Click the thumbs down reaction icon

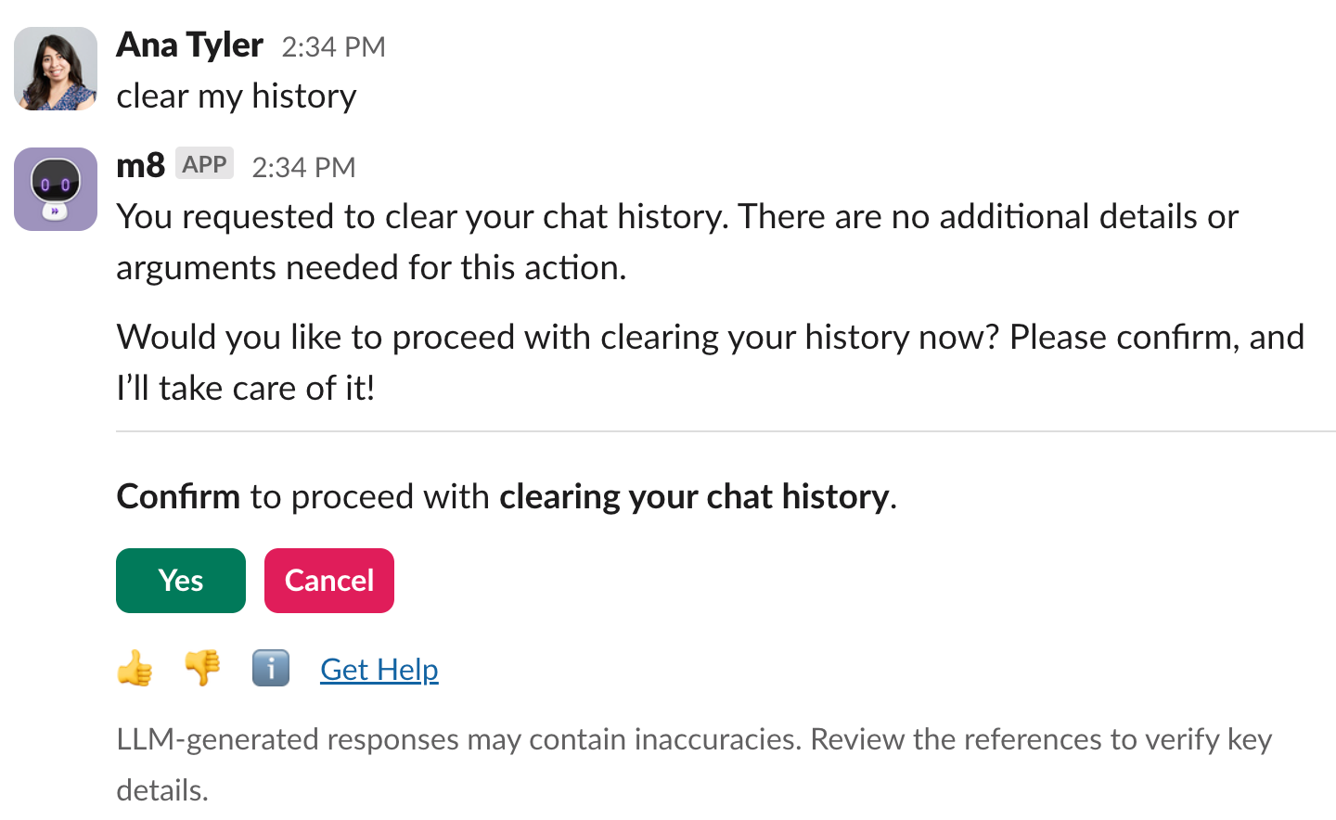click(202, 668)
